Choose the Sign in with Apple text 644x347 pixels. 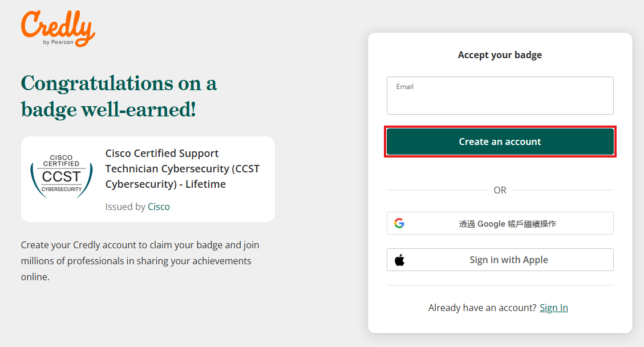click(x=508, y=260)
